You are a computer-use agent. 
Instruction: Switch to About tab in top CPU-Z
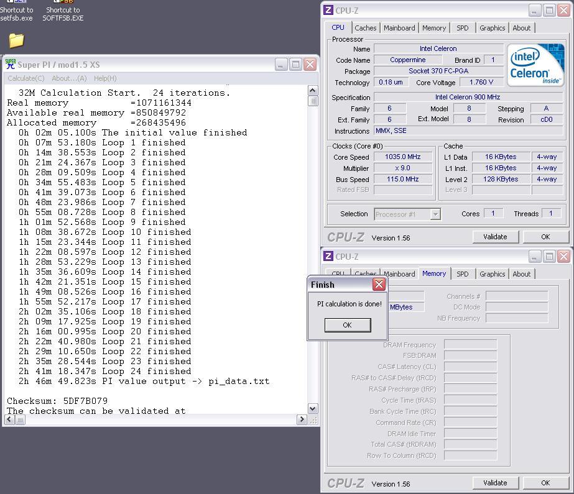tap(521, 28)
